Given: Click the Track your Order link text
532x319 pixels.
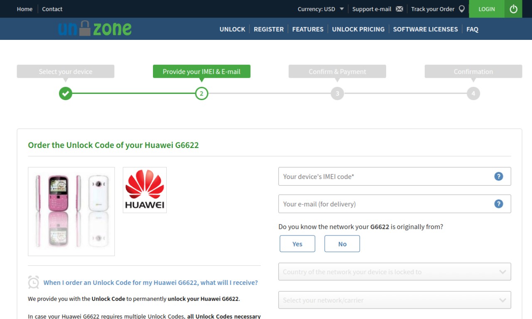Looking at the screenshot, I should coord(433,9).
